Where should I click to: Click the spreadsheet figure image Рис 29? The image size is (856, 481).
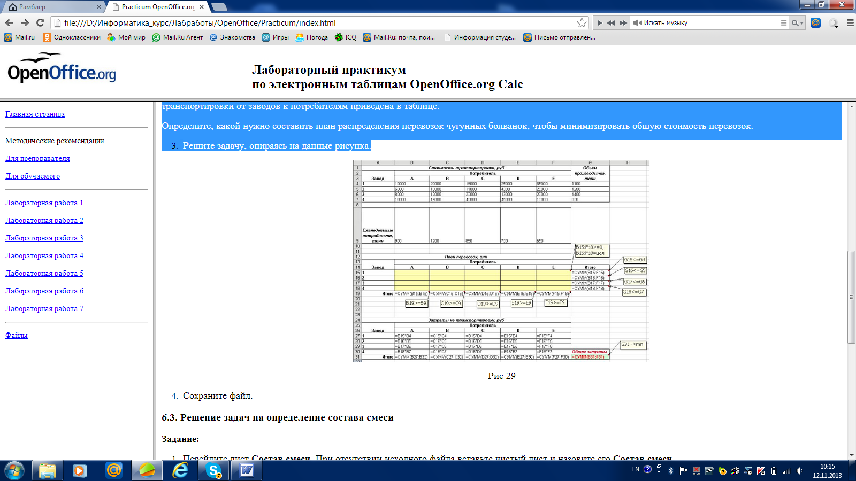(501, 261)
